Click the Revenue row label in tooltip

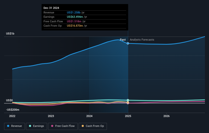[49, 12]
